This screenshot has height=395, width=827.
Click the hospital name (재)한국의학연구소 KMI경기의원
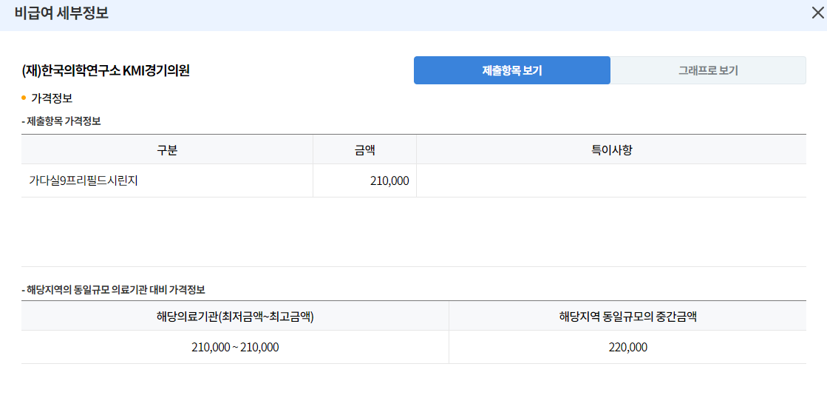(106, 71)
